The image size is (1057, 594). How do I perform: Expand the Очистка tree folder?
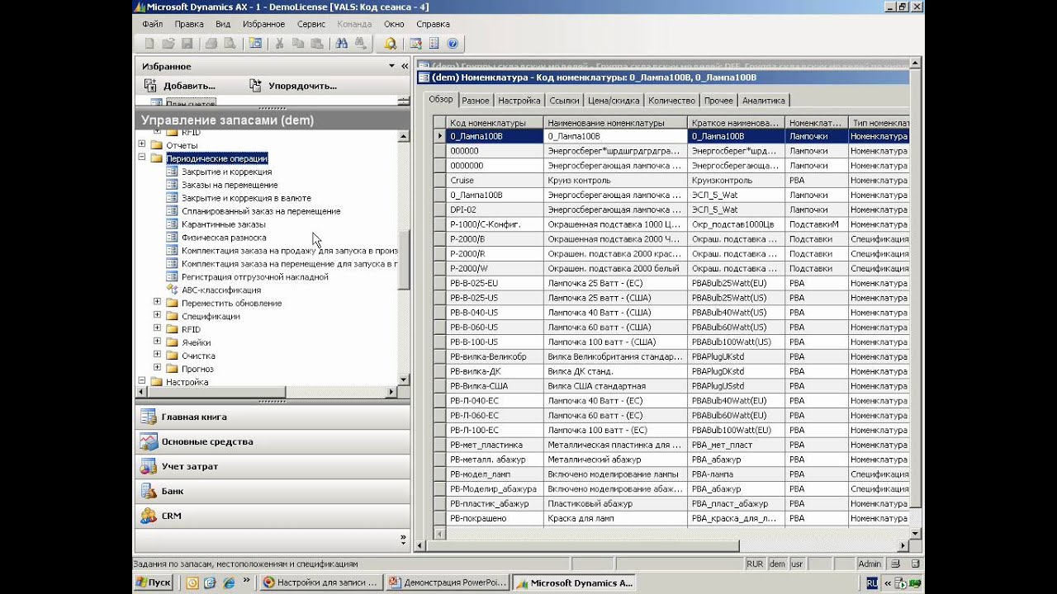(158, 356)
